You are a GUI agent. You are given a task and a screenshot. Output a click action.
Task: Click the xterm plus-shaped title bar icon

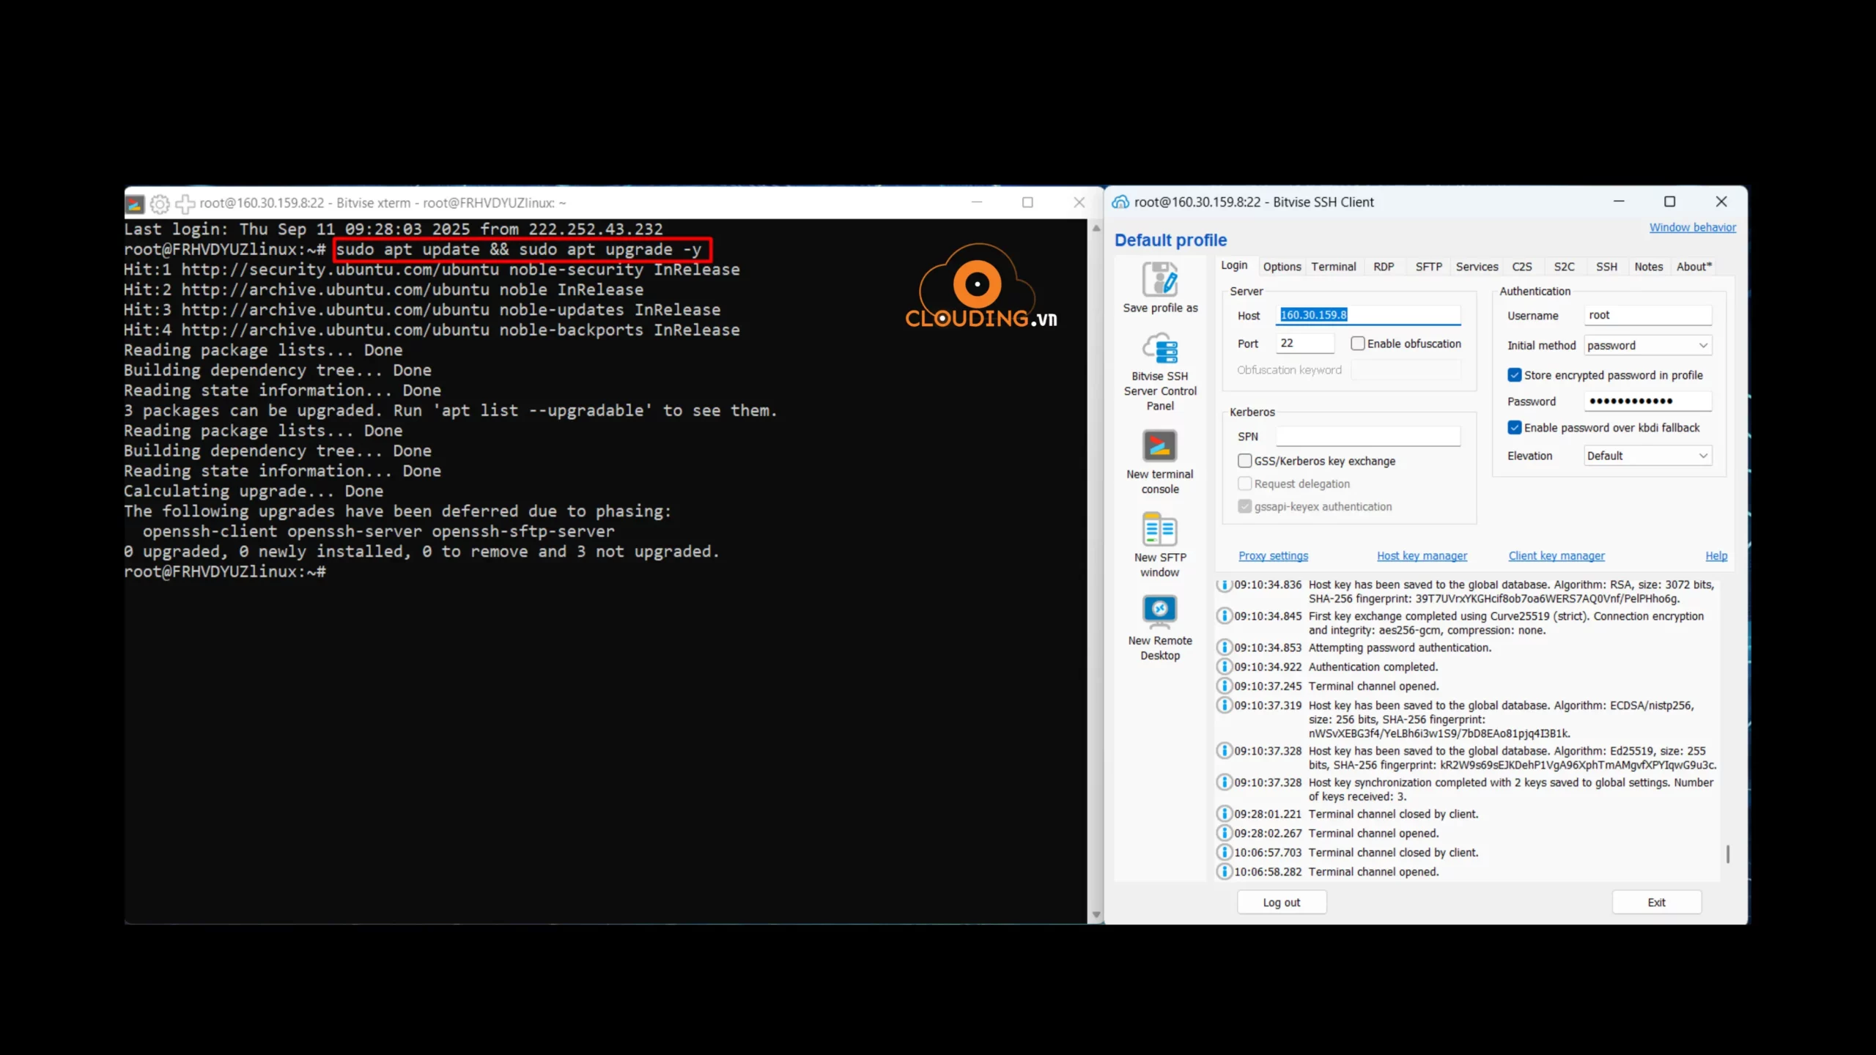[185, 203]
